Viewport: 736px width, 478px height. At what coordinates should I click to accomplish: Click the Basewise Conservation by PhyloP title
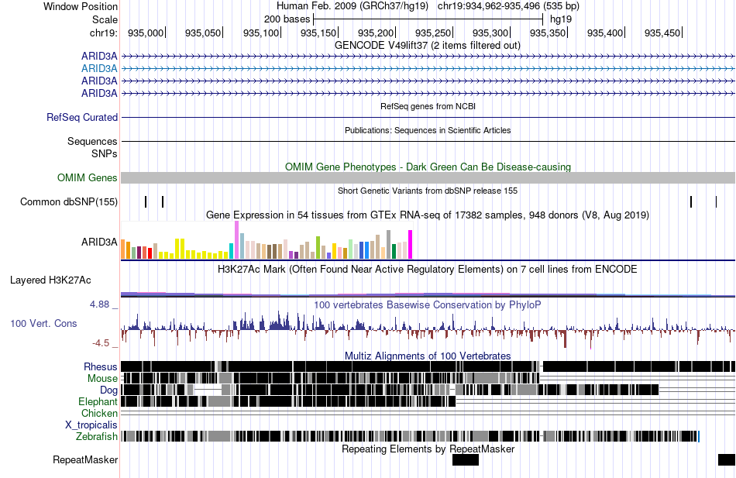[x=428, y=305]
